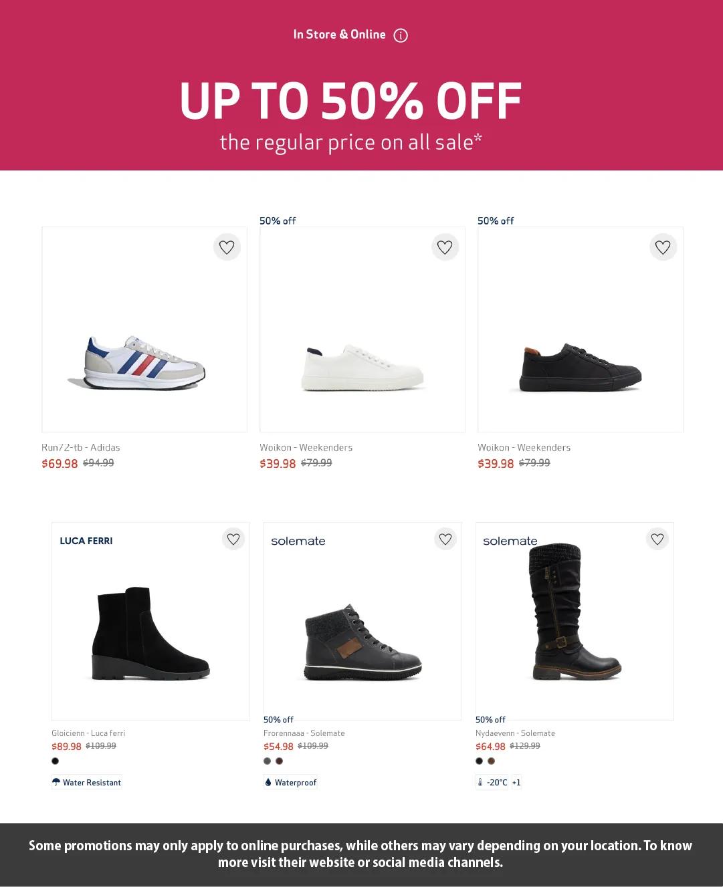Click the heart icon on Frorennaaa boot
Viewport: 723px width, 887px height.
445,539
